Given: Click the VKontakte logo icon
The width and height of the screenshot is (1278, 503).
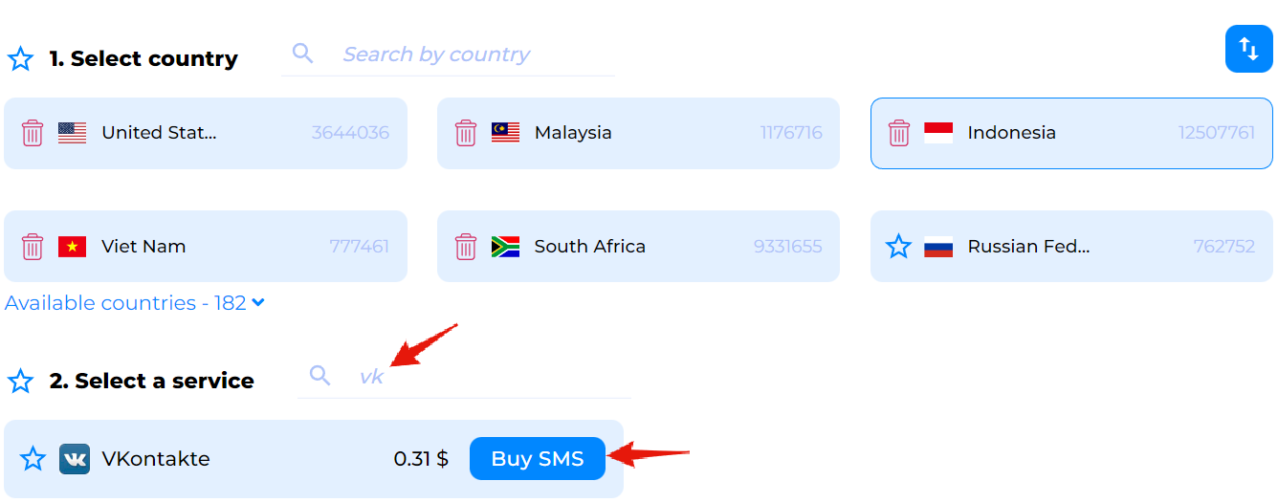Looking at the screenshot, I should (75, 459).
